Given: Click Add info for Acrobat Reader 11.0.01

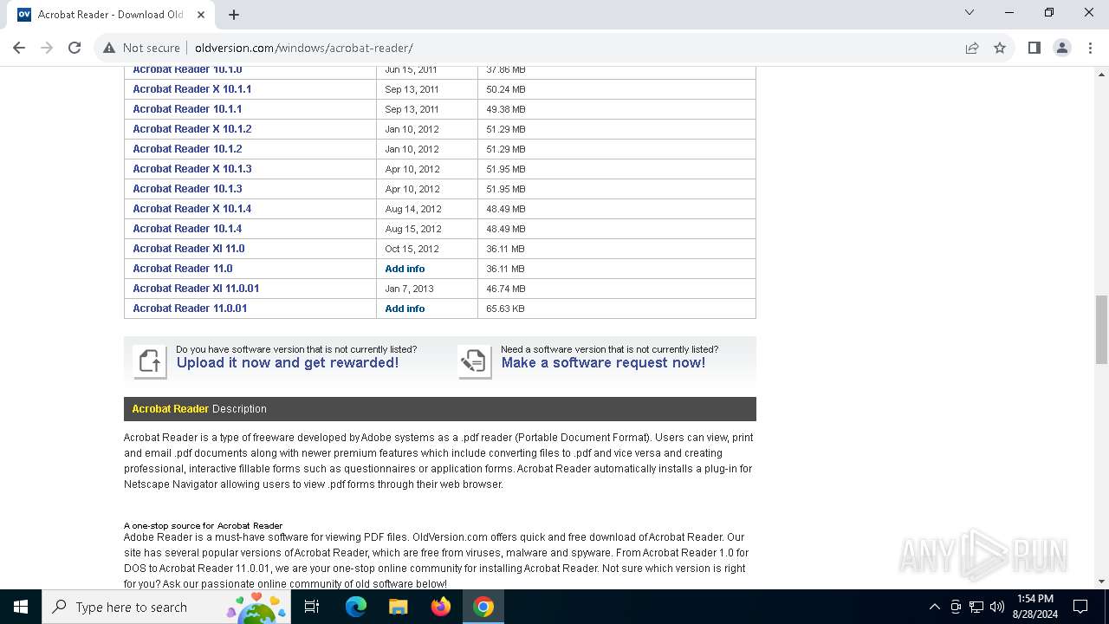Looking at the screenshot, I should click(405, 309).
